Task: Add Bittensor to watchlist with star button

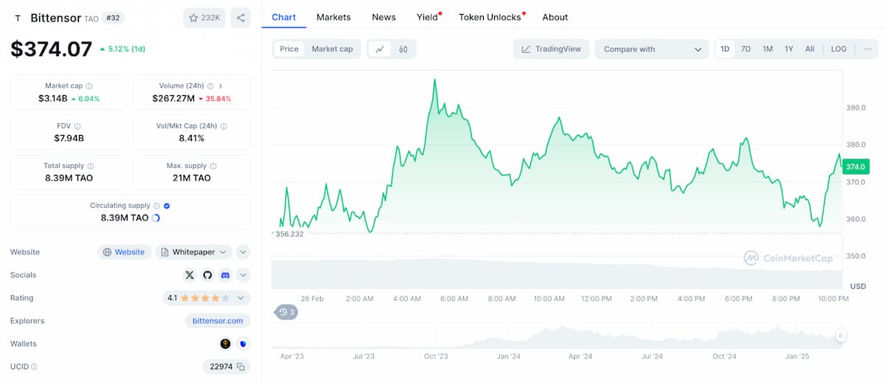Action: [x=204, y=18]
